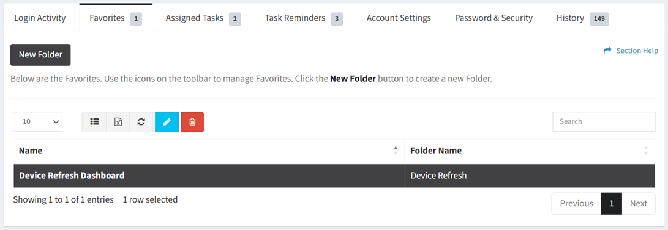The width and height of the screenshot is (668, 230).
Task: Open the Assigned Tasks tab
Action: 203,18
